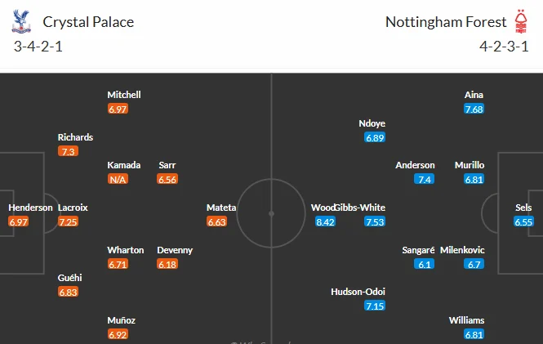Select player name Guéhi
Screen dimensions: 543x344
click(x=70, y=278)
